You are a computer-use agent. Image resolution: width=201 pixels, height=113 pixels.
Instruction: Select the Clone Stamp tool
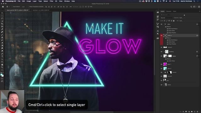click(2, 37)
